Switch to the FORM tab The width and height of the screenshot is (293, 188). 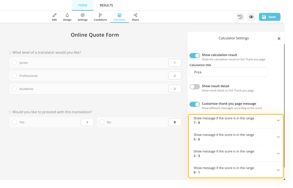pos(83,5)
